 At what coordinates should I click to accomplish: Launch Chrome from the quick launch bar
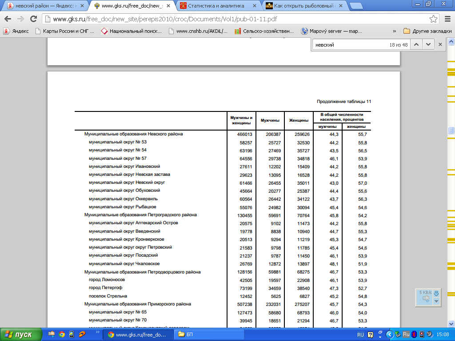[x=62, y=334]
